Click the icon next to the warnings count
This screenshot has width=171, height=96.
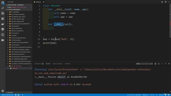22,95
